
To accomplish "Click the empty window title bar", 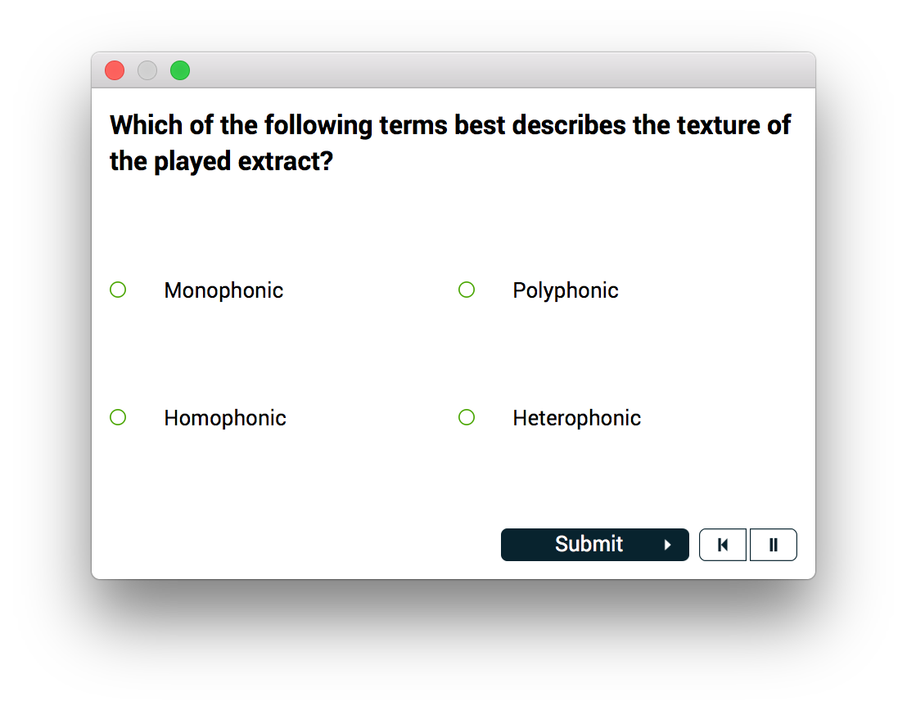I will click(491, 70).
